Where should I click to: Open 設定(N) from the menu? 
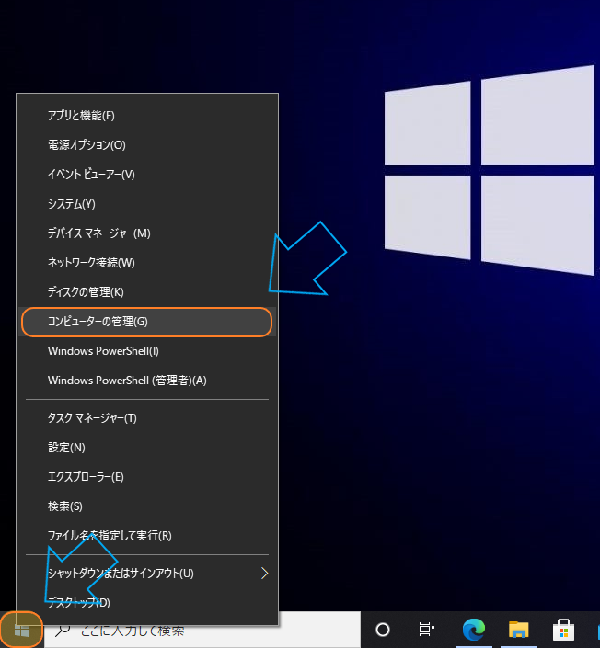coord(147,448)
